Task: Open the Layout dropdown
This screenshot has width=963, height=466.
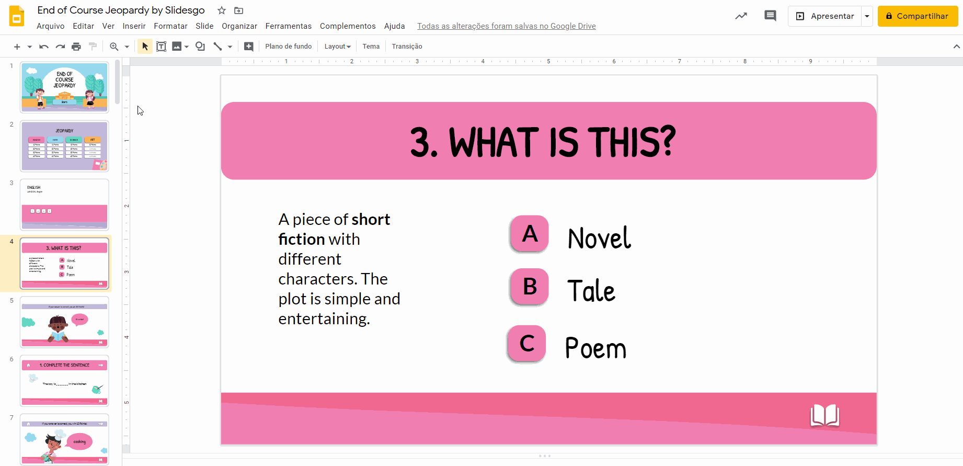Action: 337,47
